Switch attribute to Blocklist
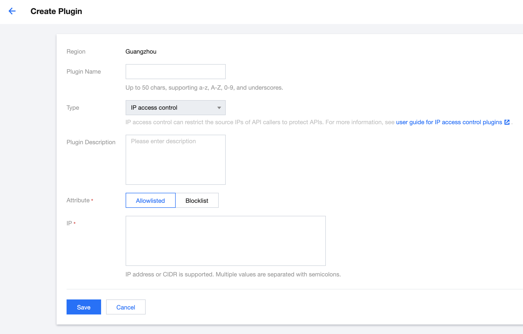 [197, 201]
